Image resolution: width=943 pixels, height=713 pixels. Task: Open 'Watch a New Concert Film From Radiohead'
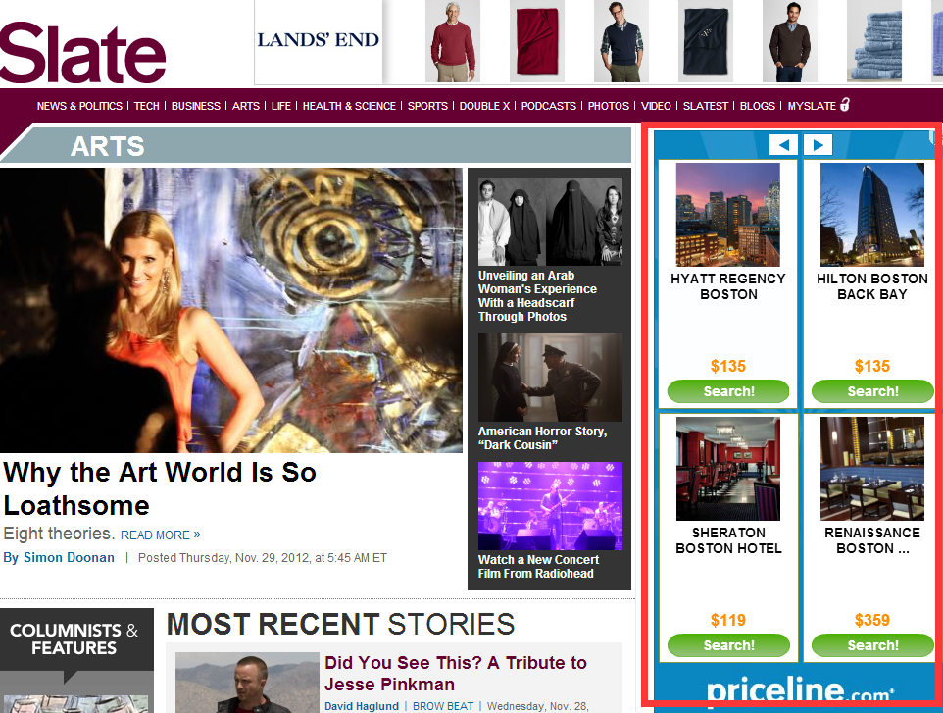539,567
